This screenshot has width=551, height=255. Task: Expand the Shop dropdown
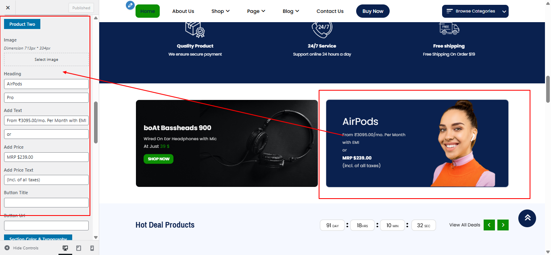pos(220,11)
